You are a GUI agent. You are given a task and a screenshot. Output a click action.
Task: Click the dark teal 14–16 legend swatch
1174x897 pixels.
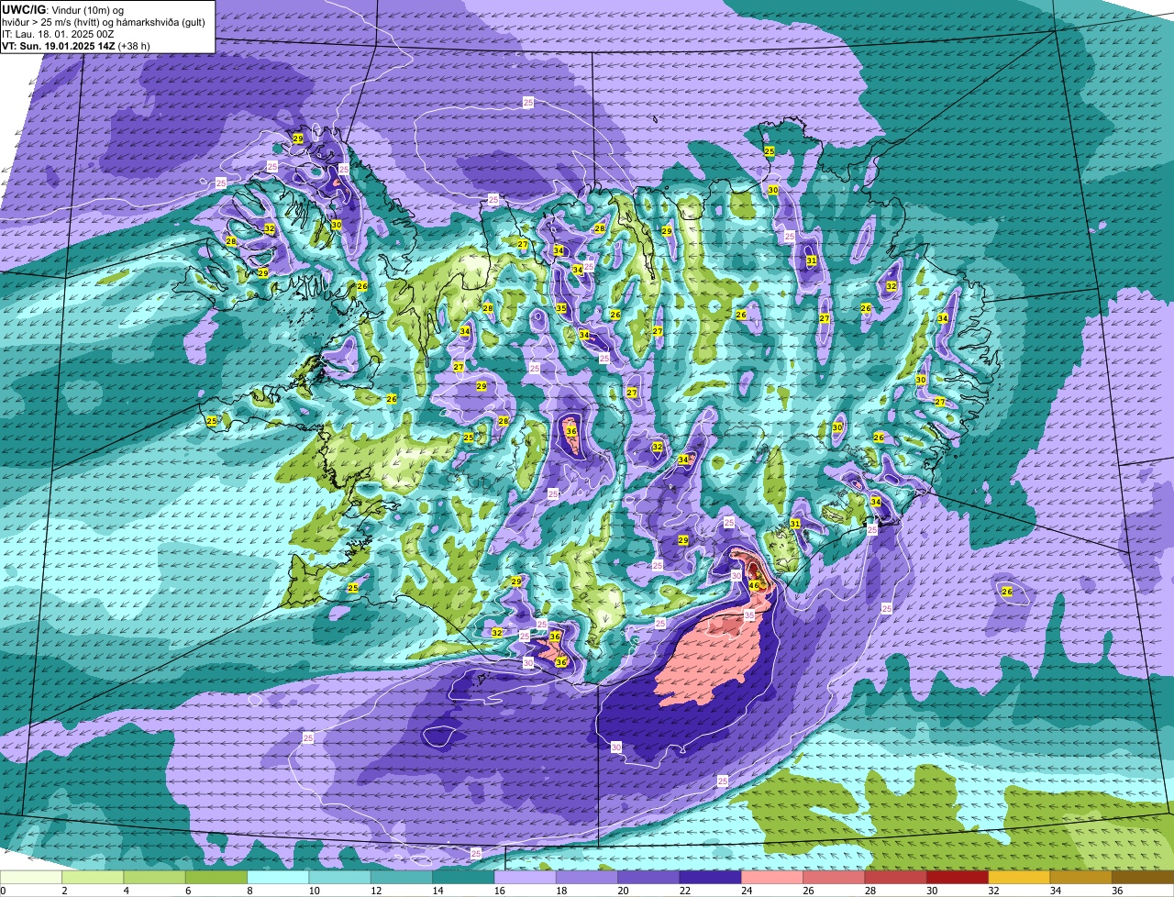pos(463,878)
